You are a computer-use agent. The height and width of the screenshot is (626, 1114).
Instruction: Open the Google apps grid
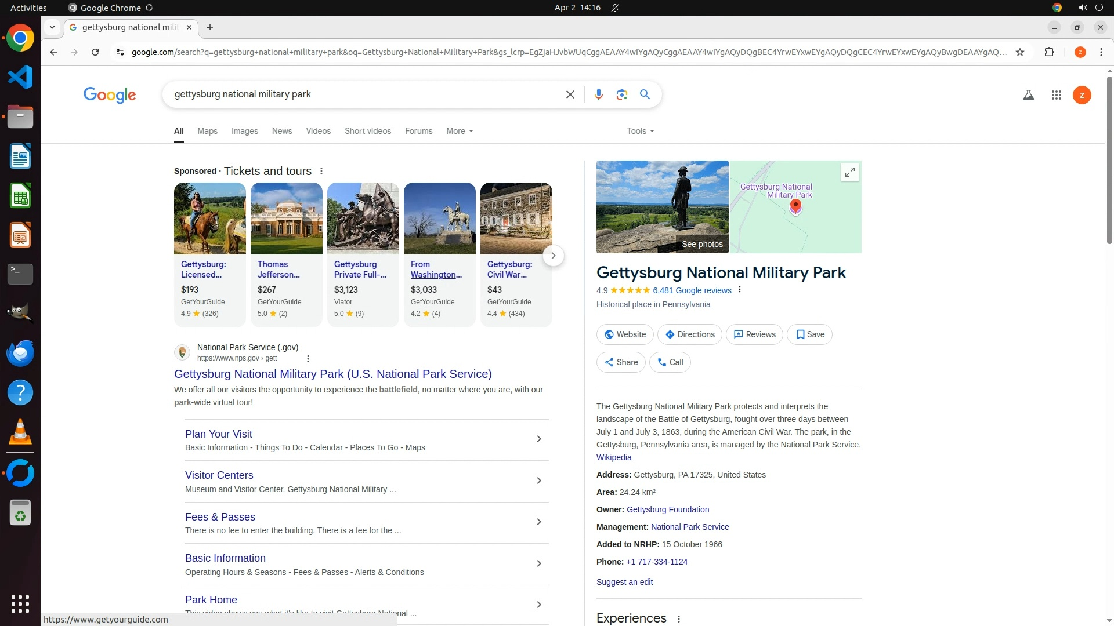pyautogui.click(x=1056, y=95)
